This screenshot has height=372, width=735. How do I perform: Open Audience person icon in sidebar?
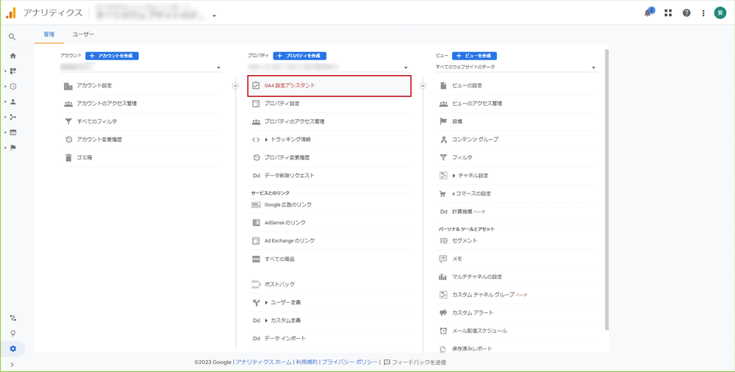pos(12,101)
